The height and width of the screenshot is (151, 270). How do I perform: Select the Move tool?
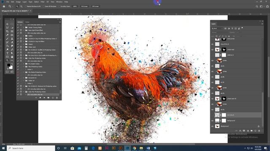pos(7,24)
